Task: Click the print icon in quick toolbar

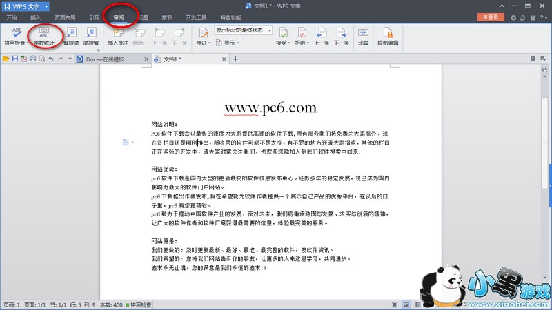Action: click(33, 59)
